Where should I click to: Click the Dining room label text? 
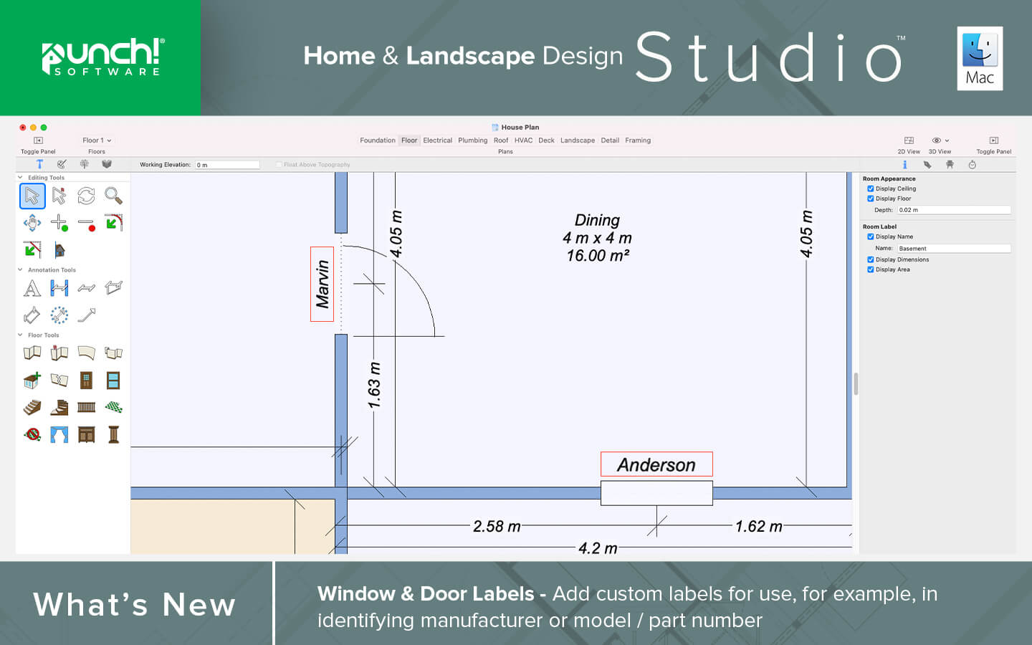click(597, 220)
